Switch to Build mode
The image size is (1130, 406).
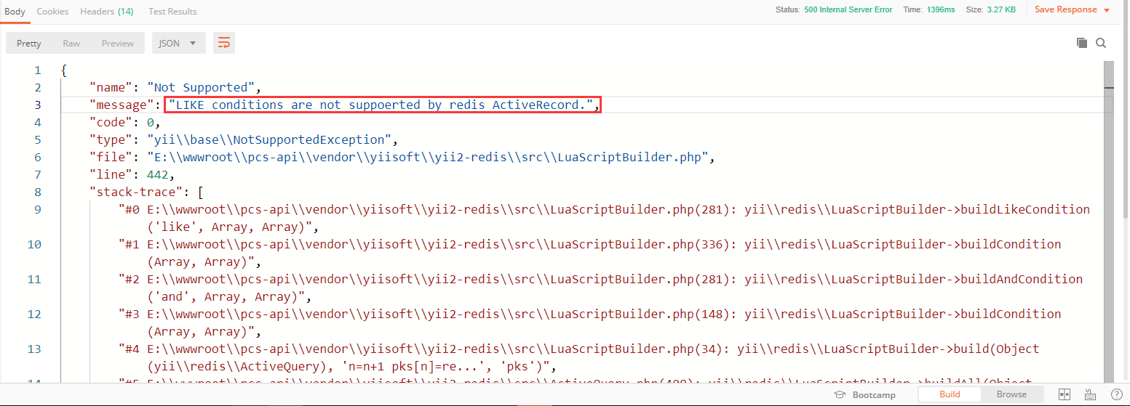(x=950, y=394)
